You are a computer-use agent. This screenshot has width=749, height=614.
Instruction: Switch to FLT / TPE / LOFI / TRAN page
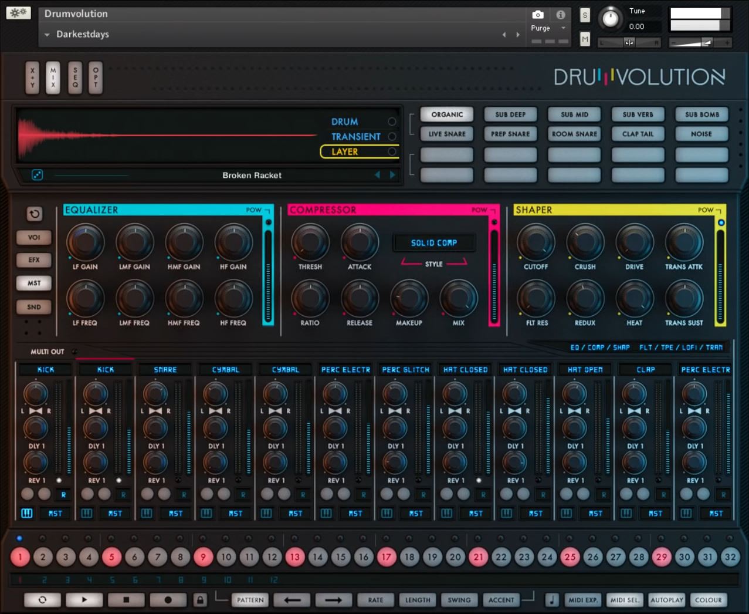tap(681, 348)
